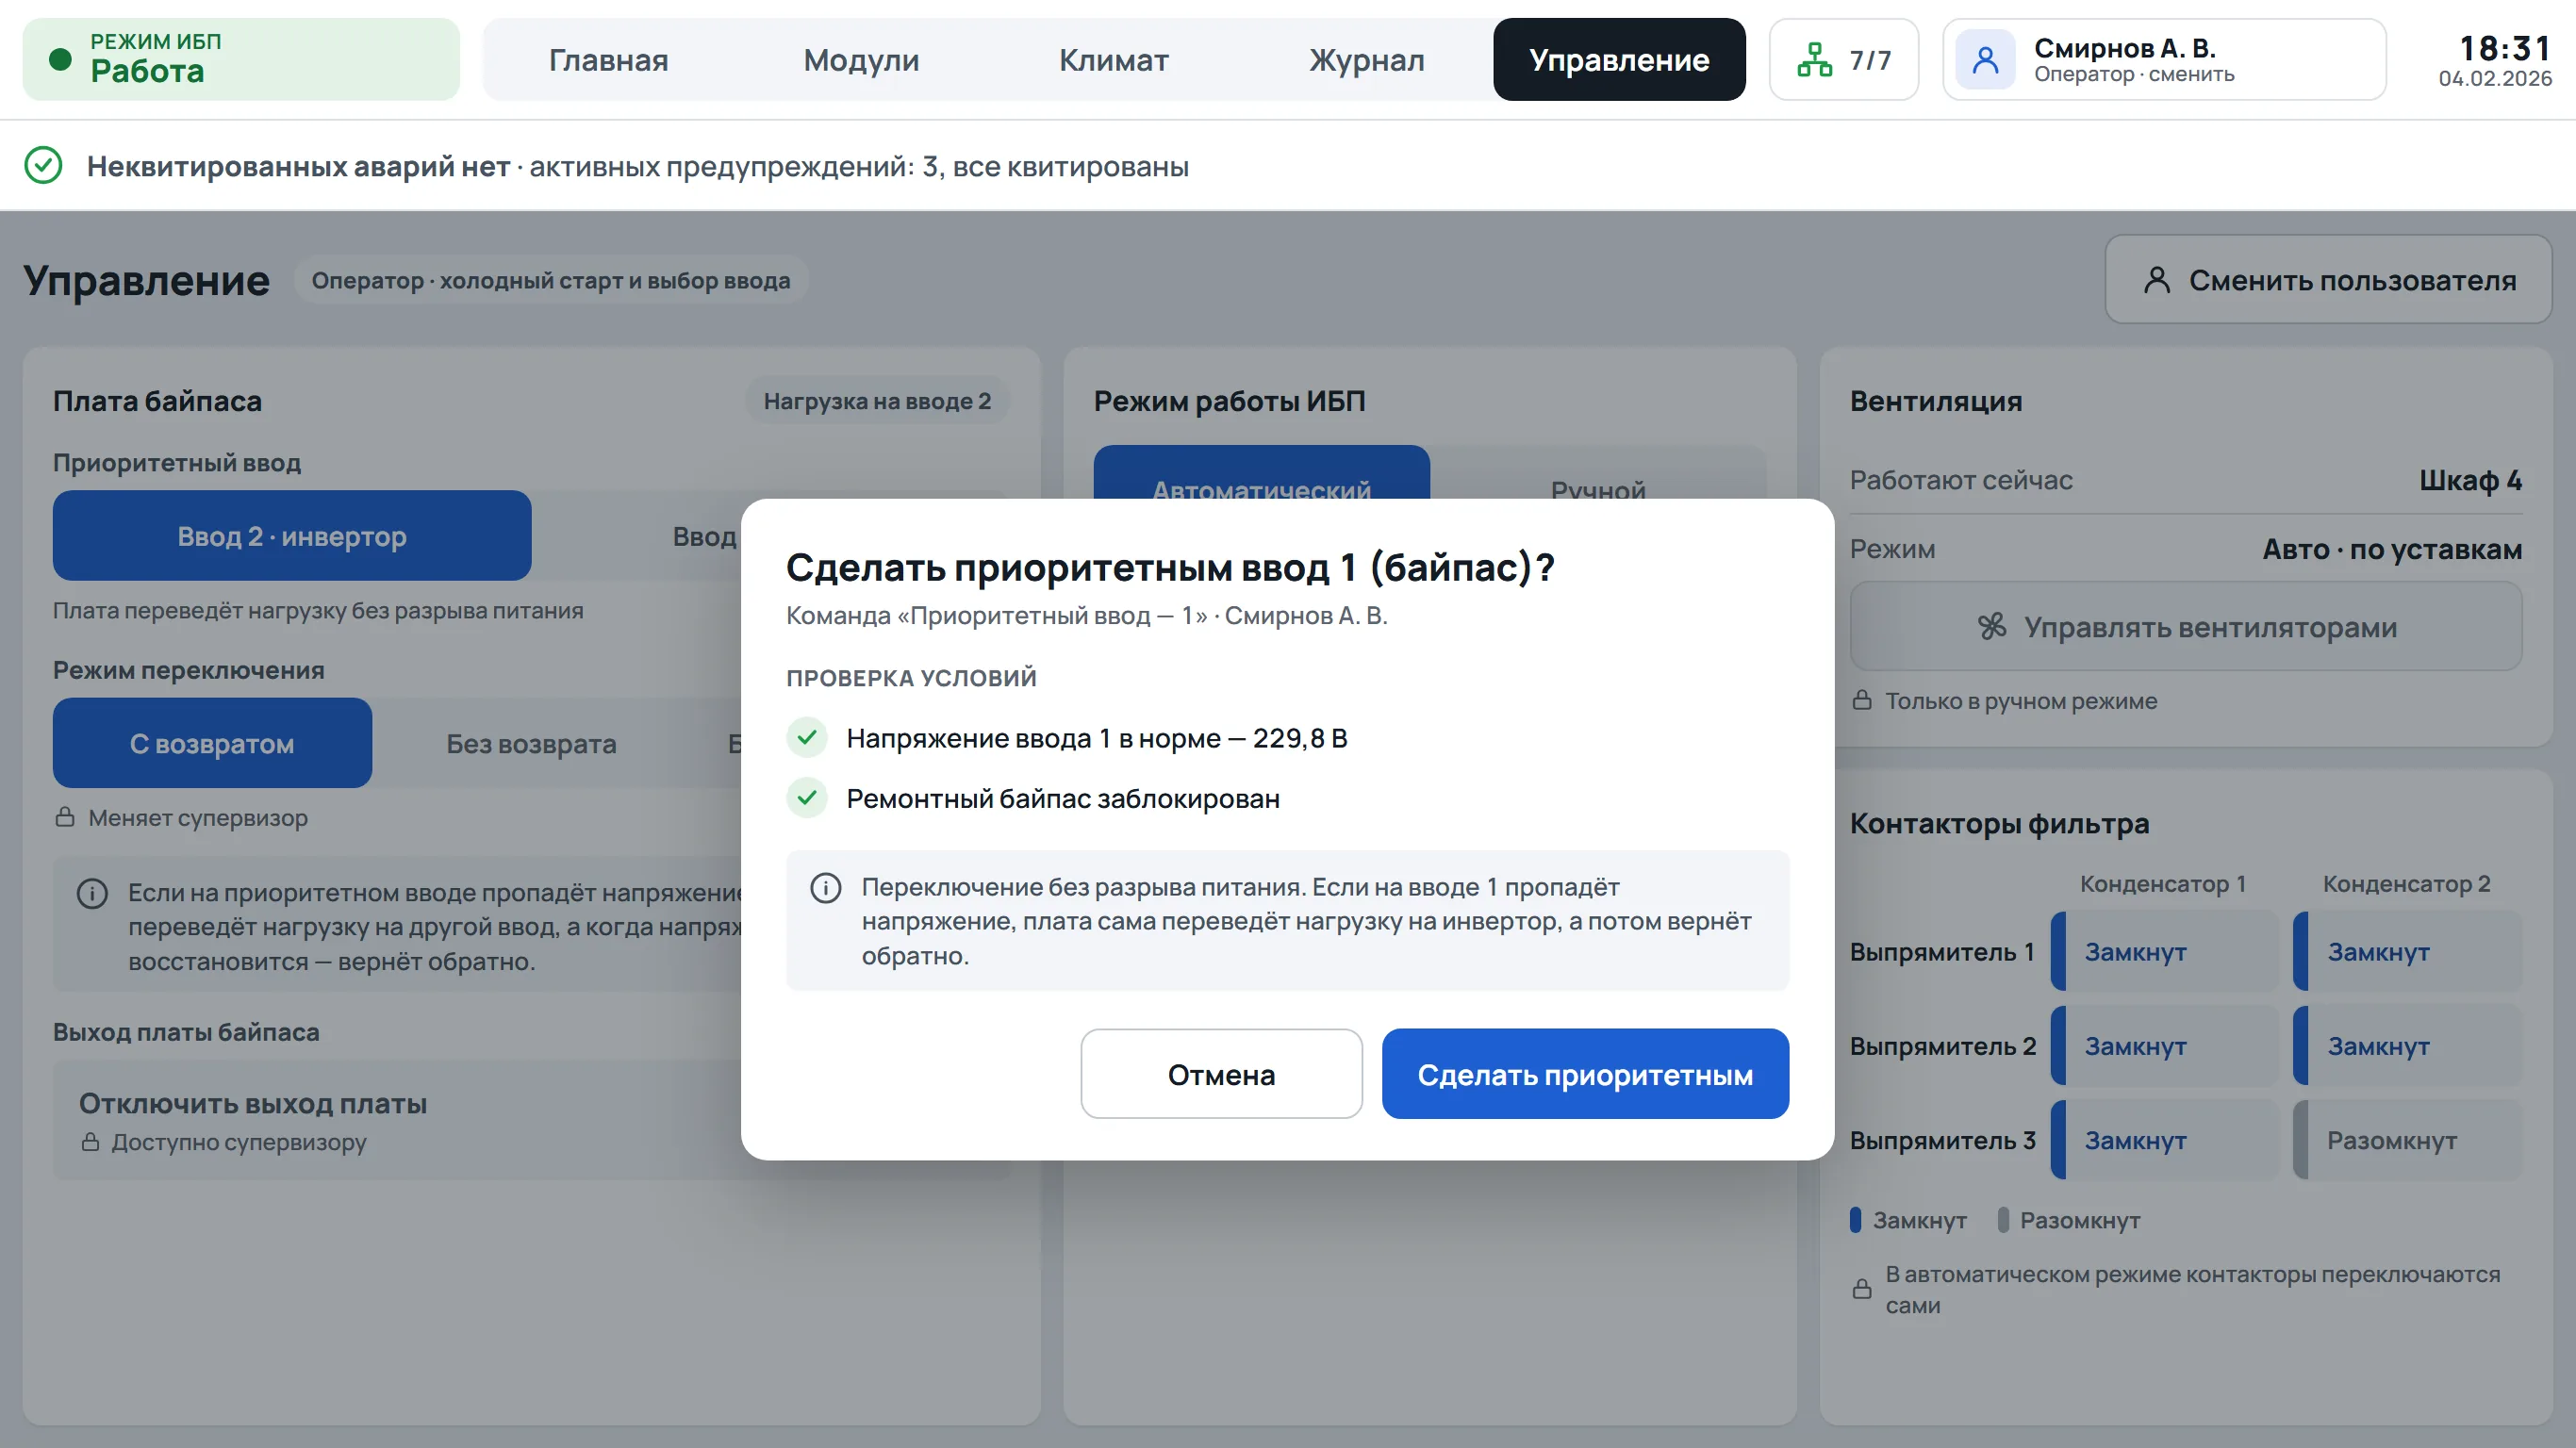Click the person icon in Сменить пользователя button

pos(2157,280)
